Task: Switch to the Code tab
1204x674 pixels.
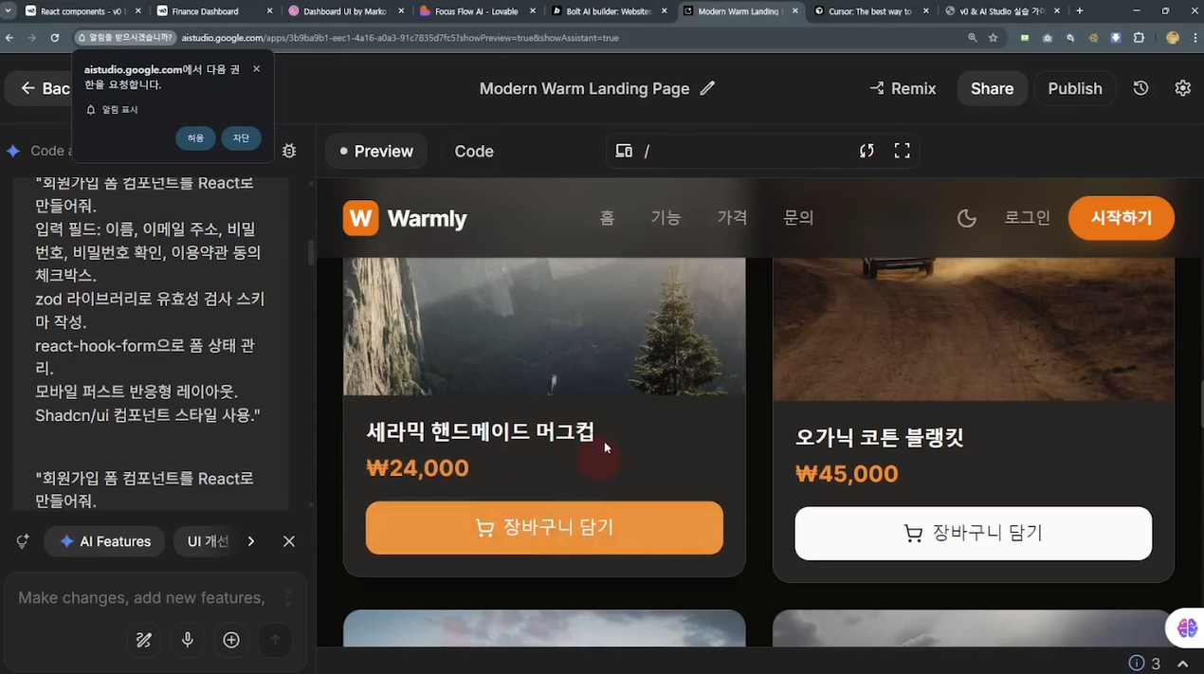Action: [x=474, y=151]
